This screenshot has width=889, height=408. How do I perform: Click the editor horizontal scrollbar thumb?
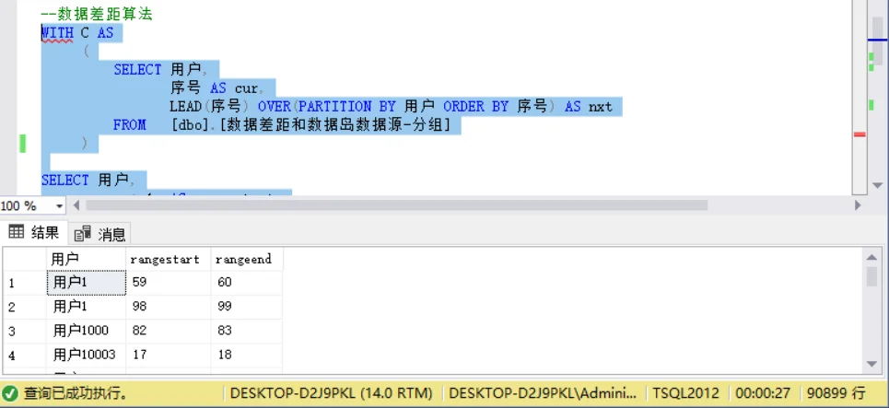click(396, 205)
